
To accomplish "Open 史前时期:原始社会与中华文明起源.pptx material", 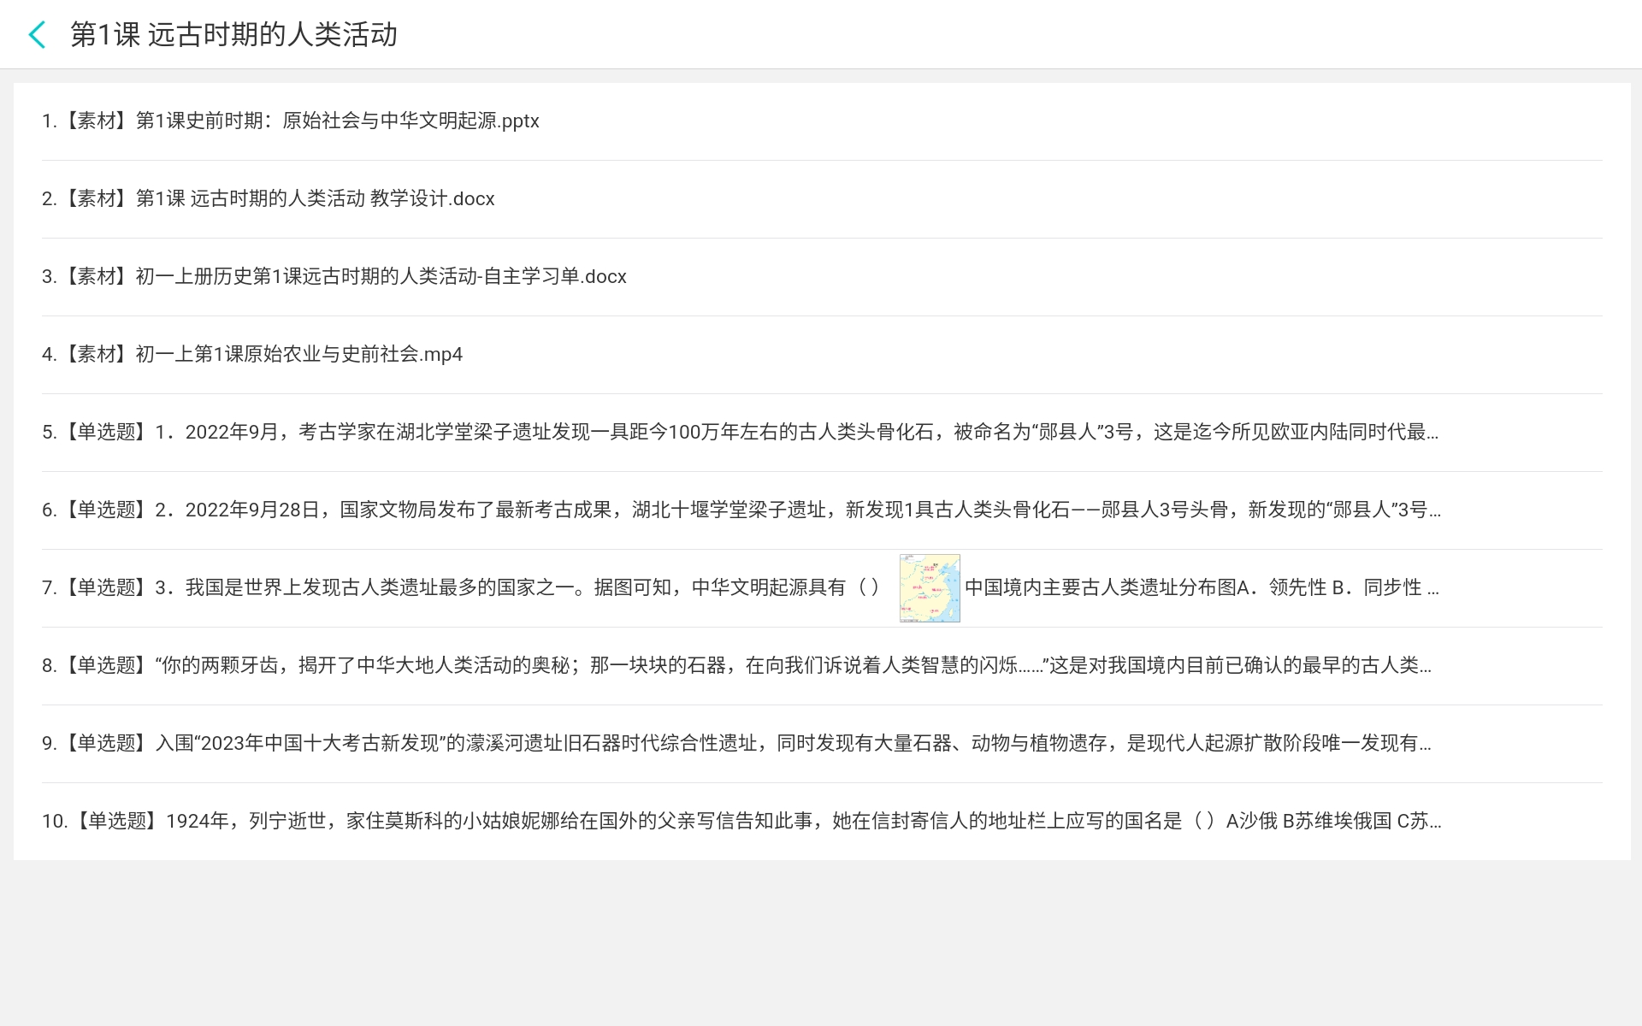I will (337, 121).
